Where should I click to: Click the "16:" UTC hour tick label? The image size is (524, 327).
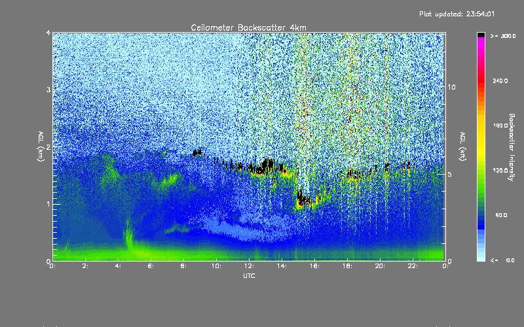(x=314, y=266)
